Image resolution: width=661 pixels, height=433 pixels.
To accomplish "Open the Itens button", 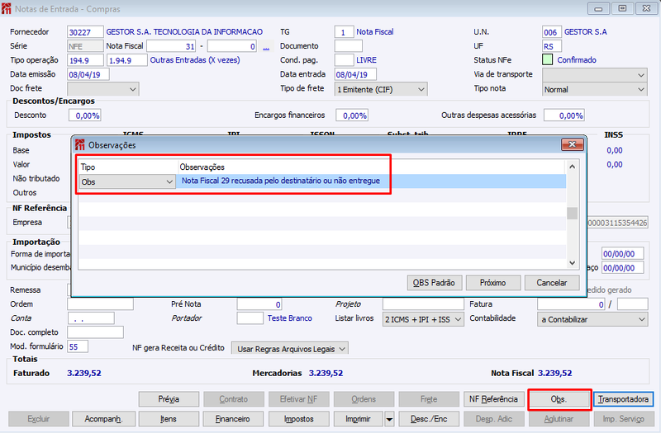I will click(169, 419).
